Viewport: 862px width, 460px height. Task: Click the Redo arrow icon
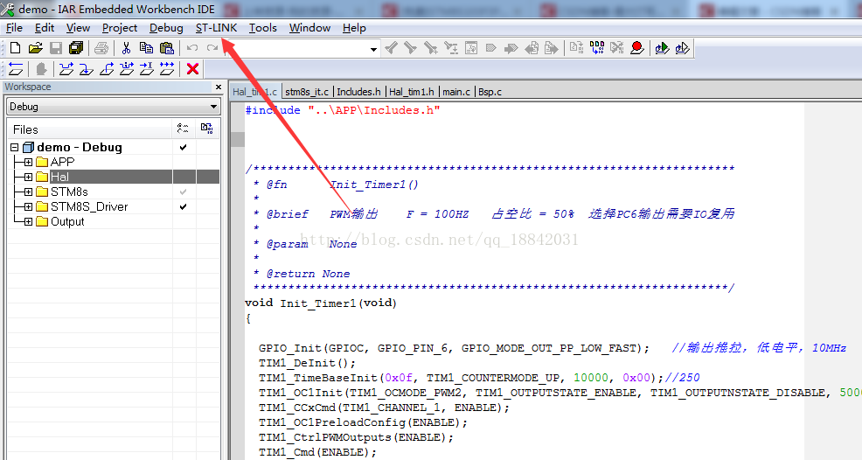(212, 48)
